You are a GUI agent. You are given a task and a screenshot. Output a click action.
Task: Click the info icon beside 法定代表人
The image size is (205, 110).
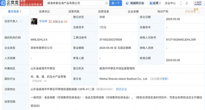21,21
